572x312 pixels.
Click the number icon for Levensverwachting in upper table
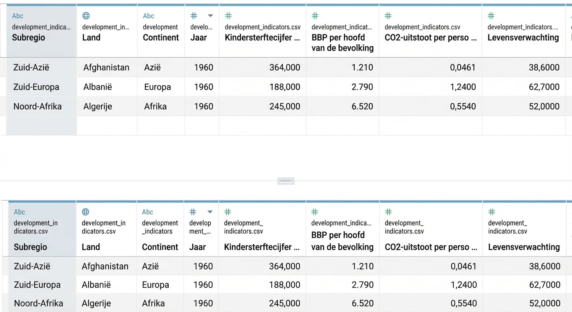(x=491, y=16)
